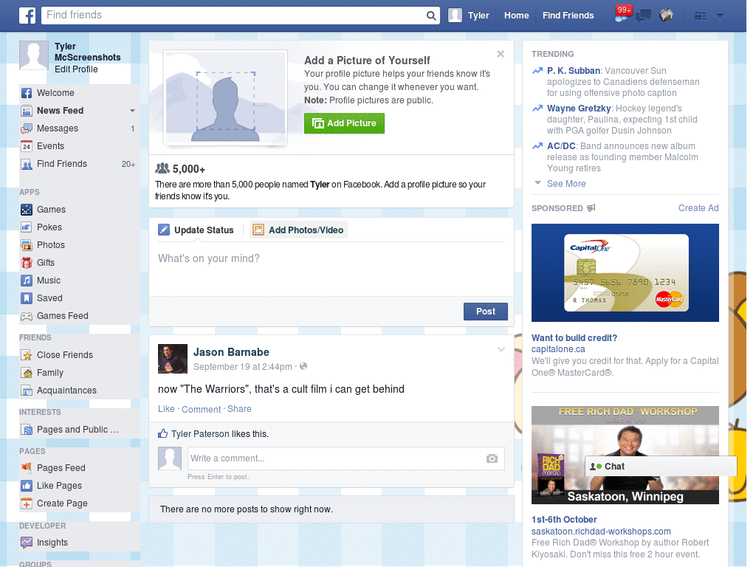Click the What's on your mind box
Image resolution: width=756 pixels, height=567 pixels.
pos(331,270)
